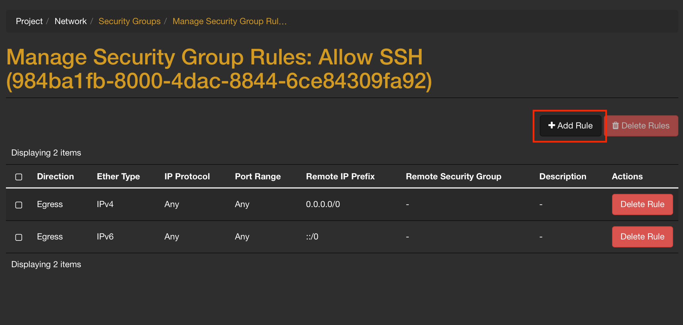The image size is (683, 325).
Task: Click the trash icon on Delete Rules
Action: 616,126
